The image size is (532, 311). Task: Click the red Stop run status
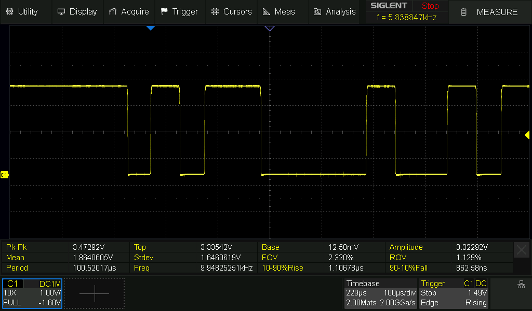[430, 6]
